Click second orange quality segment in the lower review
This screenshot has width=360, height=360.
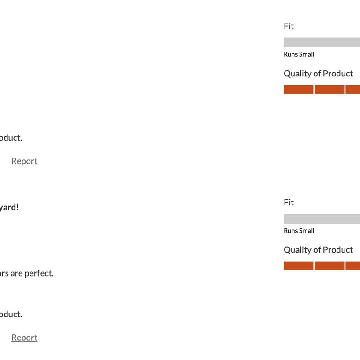click(x=330, y=266)
